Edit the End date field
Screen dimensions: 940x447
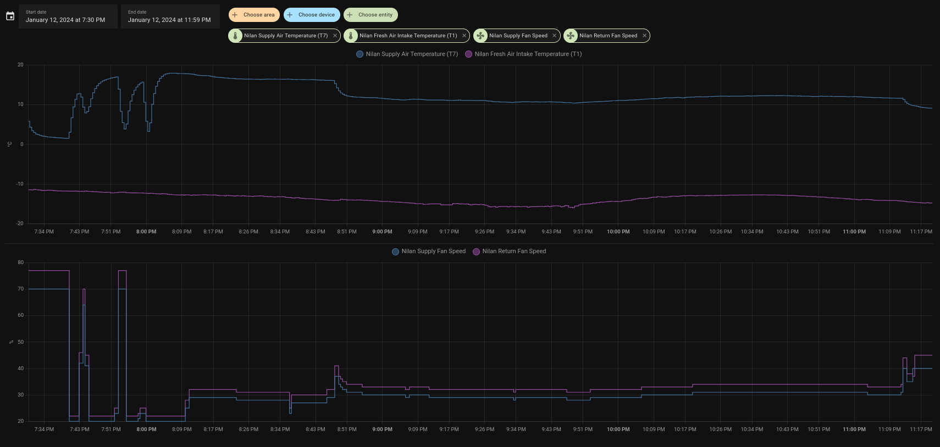[170, 16]
